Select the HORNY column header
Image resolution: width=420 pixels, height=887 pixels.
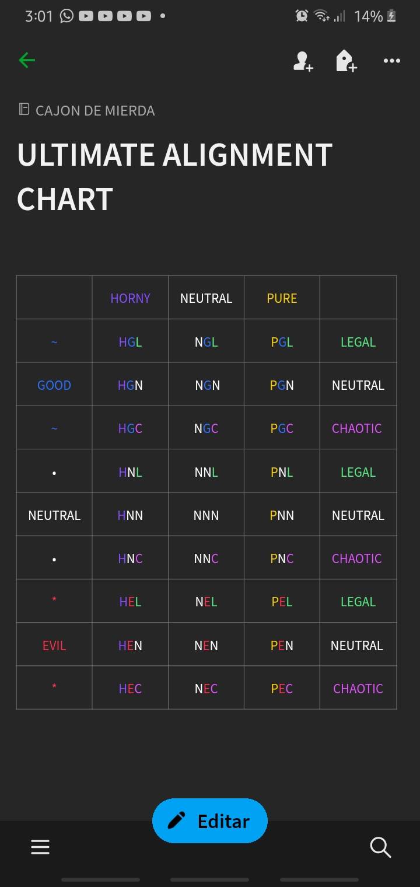tap(129, 298)
